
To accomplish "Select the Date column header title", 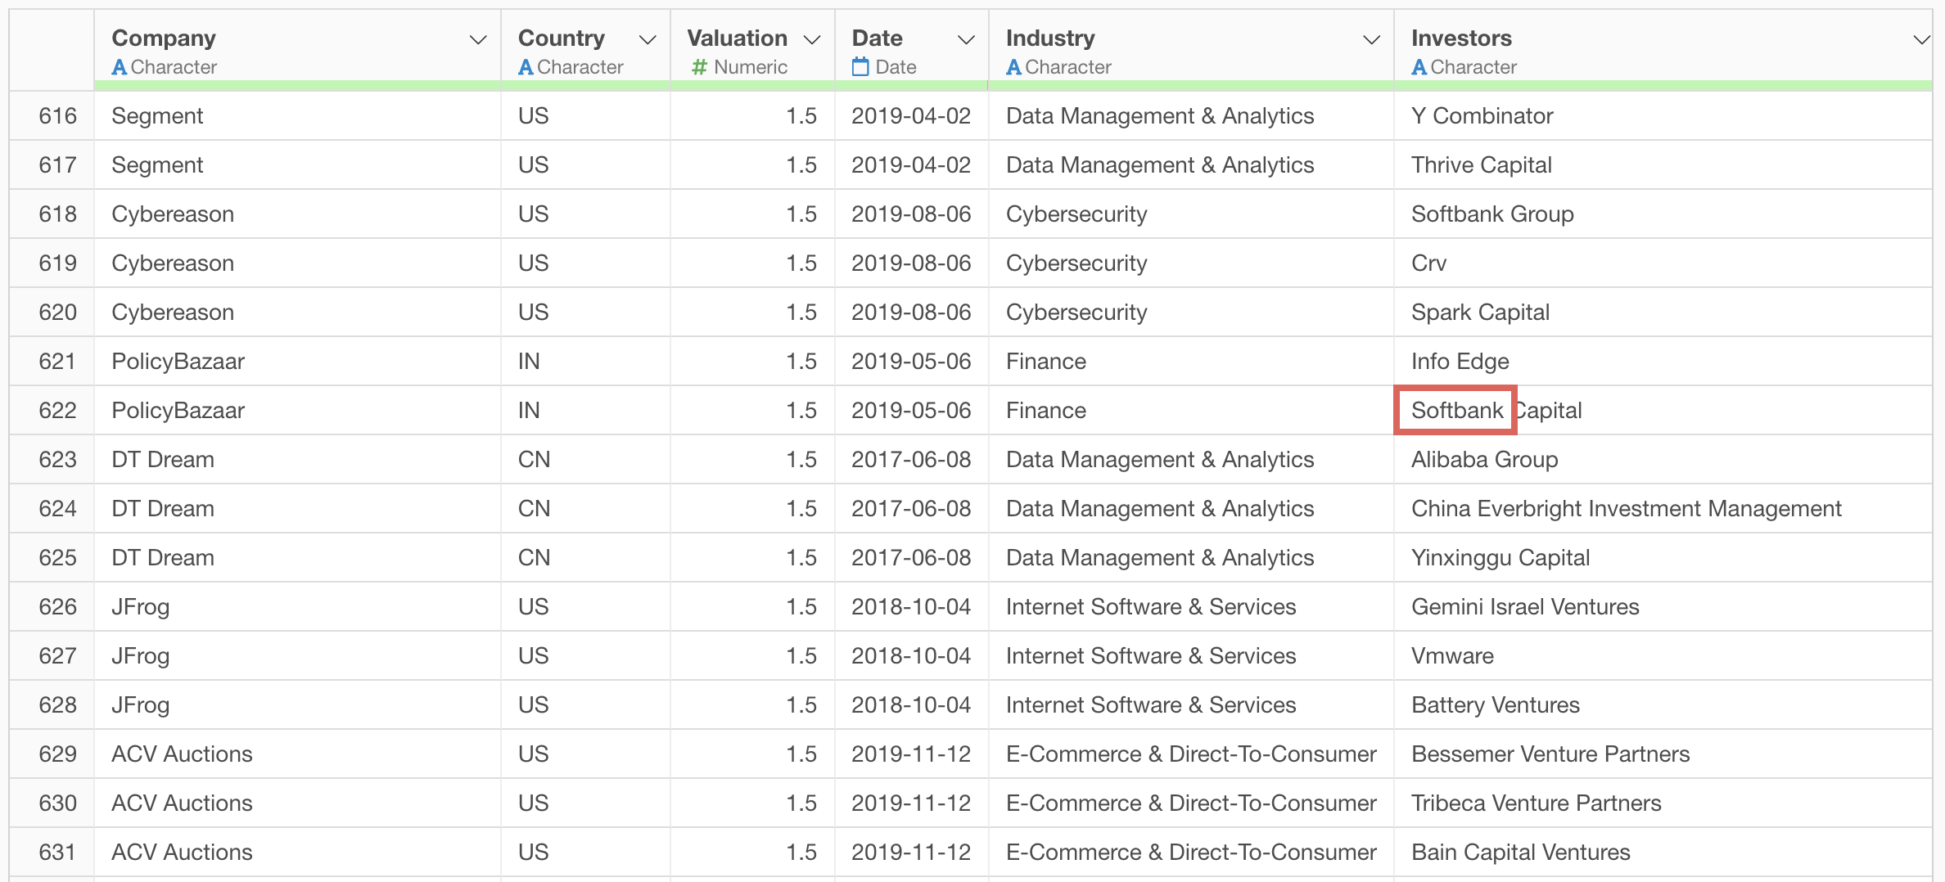I will pos(878,38).
